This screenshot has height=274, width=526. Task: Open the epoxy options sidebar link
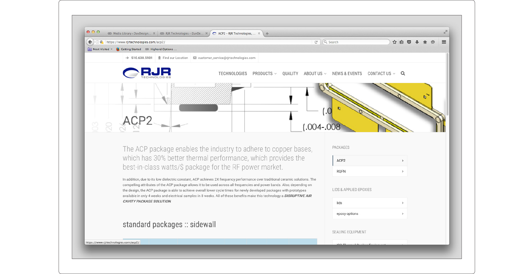[370, 214]
